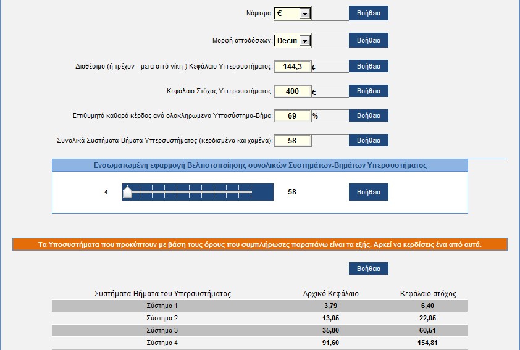Screen dimensions: 520x350
Task: Click the Σύστημα 2 row label
Action: [162, 318]
